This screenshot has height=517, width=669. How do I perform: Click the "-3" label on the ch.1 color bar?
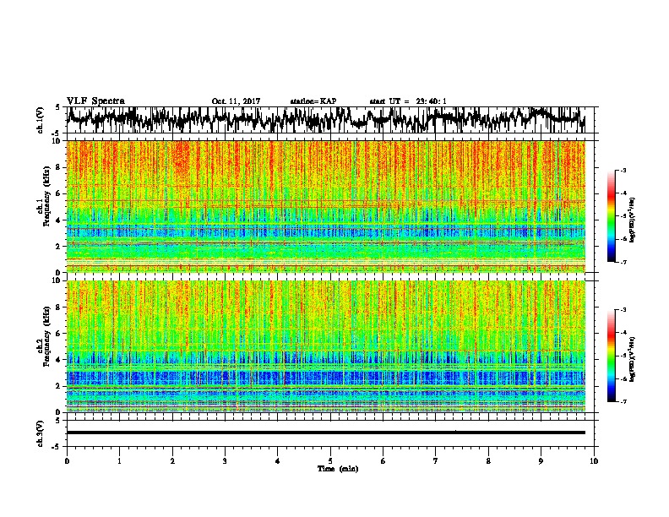(x=623, y=170)
